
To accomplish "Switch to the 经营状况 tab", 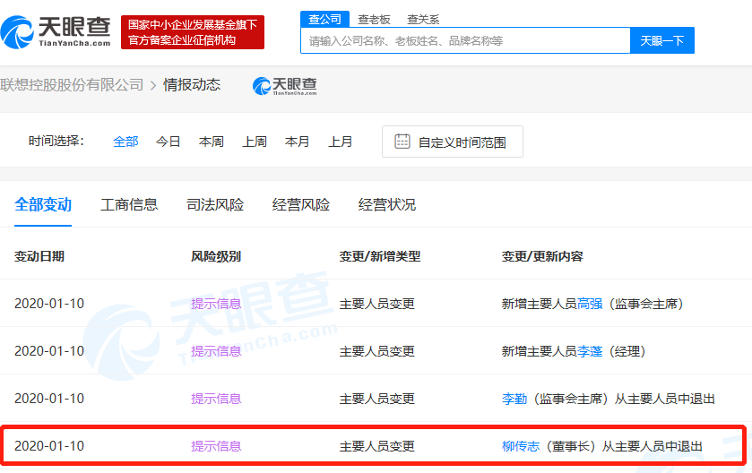I will [x=386, y=204].
